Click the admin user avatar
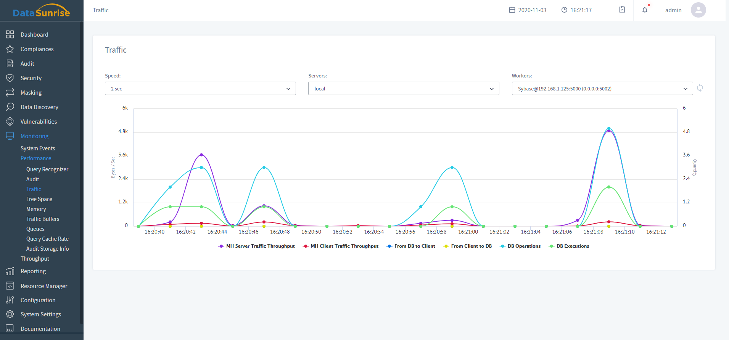The image size is (729, 340). (x=698, y=10)
